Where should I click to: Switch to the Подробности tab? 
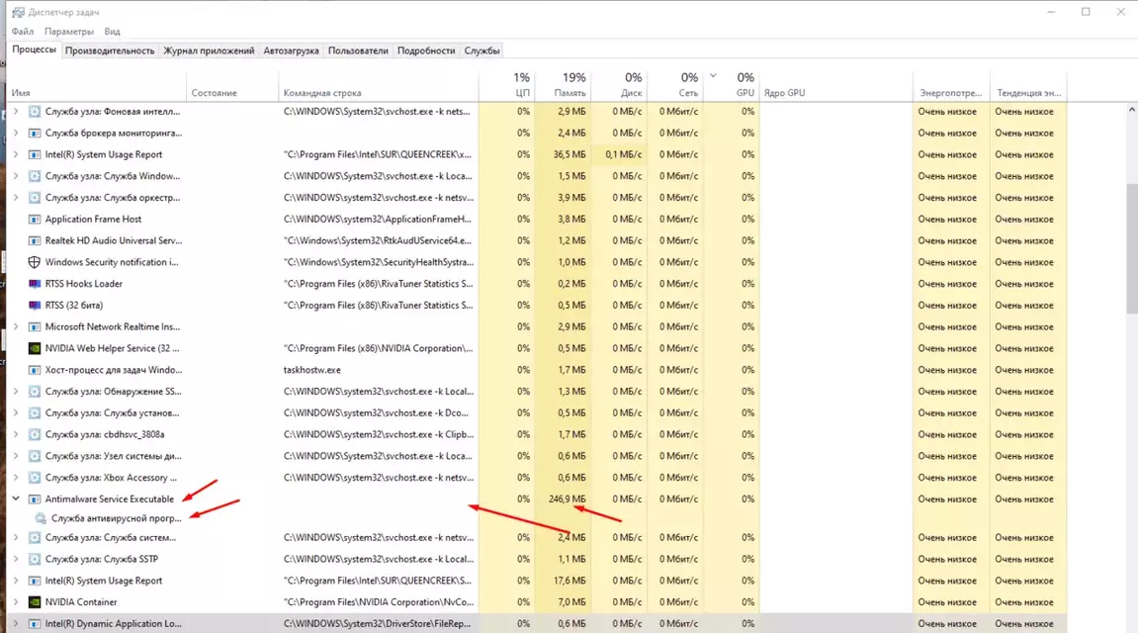tap(426, 50)
